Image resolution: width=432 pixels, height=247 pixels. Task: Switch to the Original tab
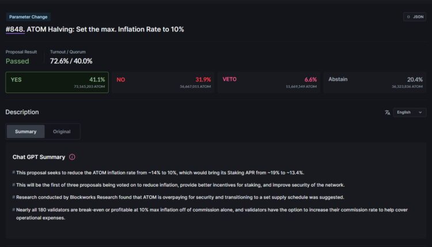pyautogui.click(x=62, y=132)
